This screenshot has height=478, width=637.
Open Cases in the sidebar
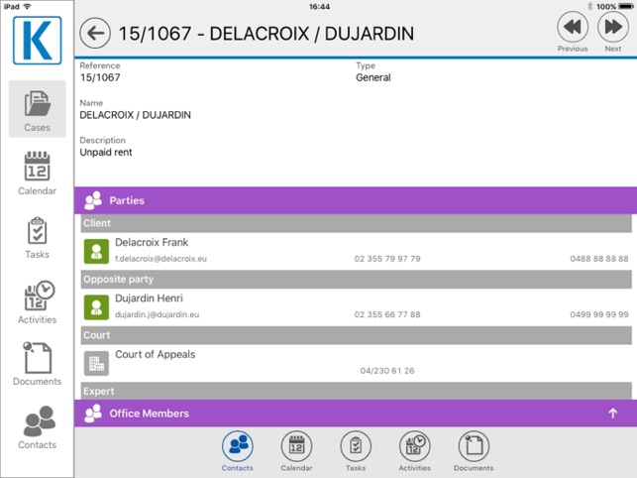tap(38, 109)
